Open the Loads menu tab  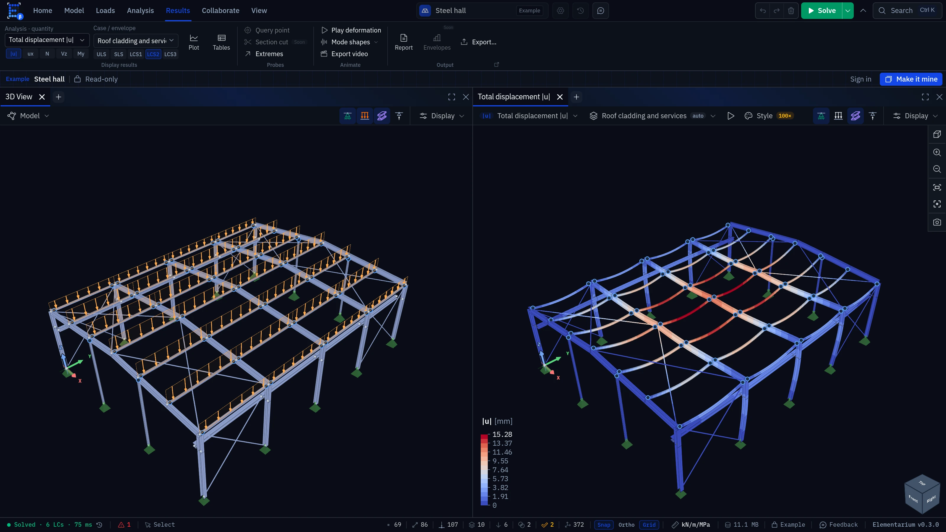pyautogui.click(x=106, y=11)
